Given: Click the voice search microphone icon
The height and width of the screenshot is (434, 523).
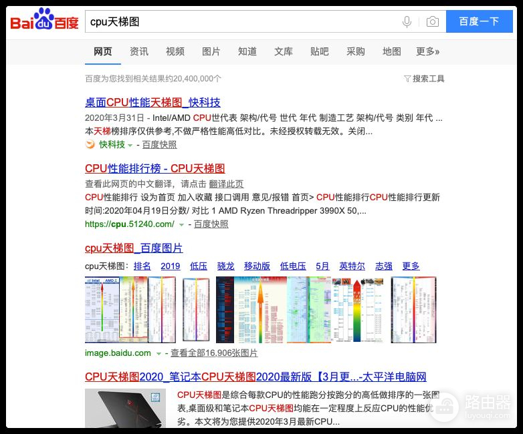Looking at the screenshot, I should tap(407, 22).
